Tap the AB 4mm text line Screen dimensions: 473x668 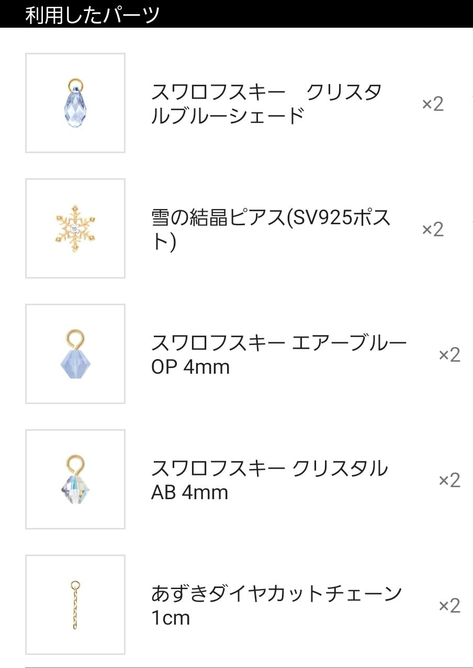189,492
